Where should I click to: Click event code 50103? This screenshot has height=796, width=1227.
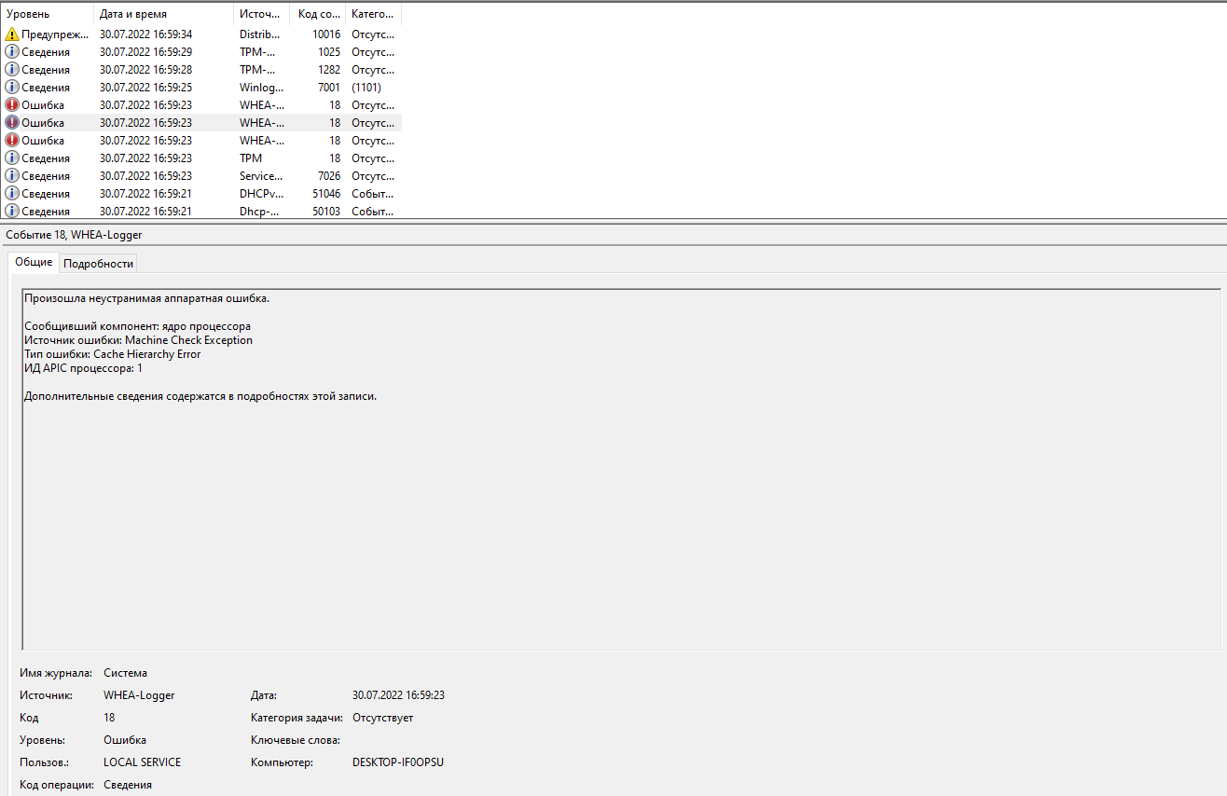point(326,212)
